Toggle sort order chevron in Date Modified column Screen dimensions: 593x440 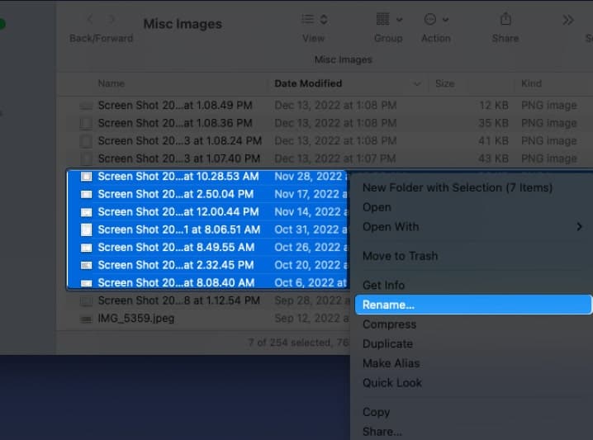[417, 84]
